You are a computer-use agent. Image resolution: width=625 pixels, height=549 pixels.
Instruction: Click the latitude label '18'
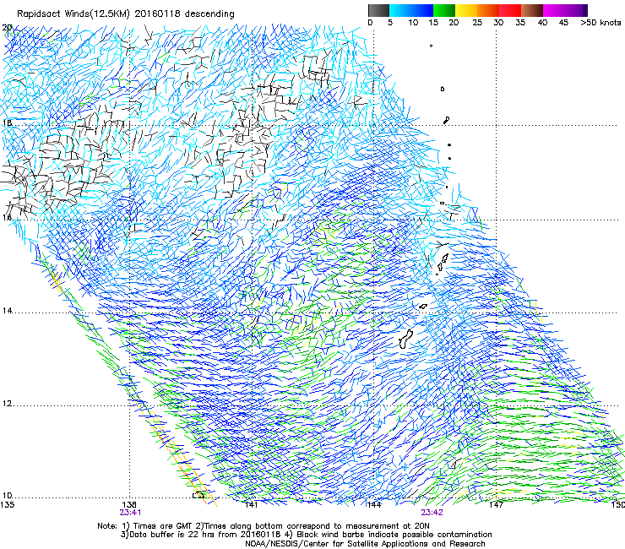pos(7,122)
